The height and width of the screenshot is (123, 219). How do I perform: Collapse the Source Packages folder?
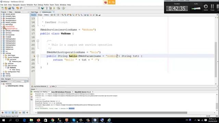[4, 57]
